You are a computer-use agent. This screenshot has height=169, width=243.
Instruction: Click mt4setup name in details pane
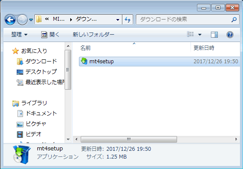tap(50, 149)
